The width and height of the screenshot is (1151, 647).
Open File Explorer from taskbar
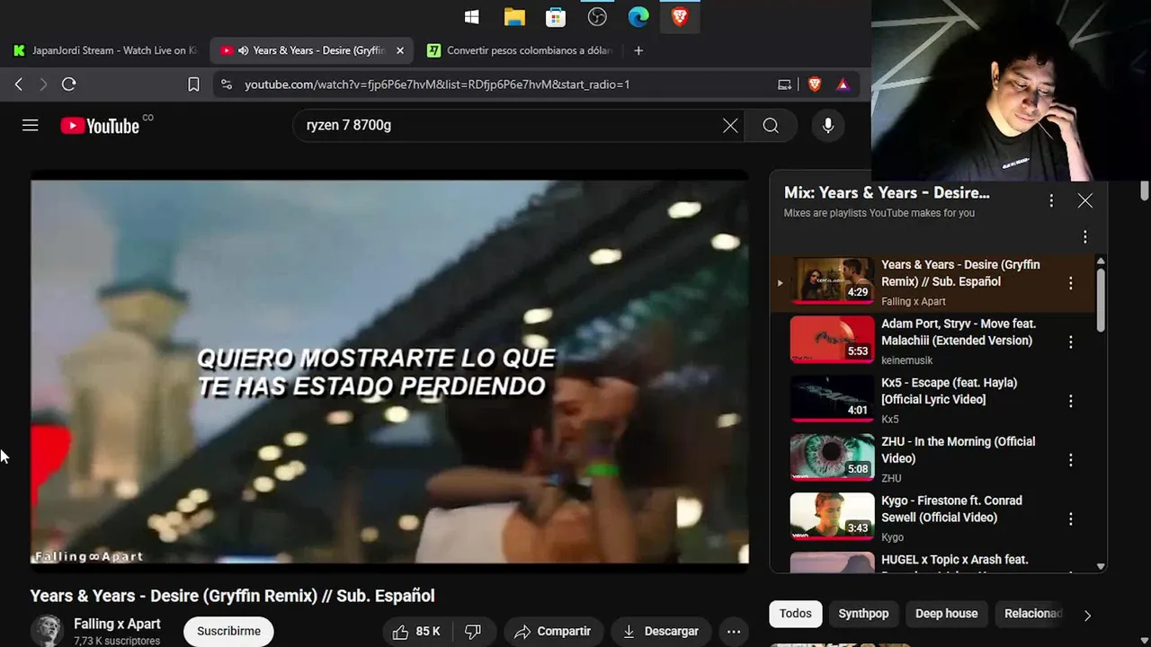(514, 17)
